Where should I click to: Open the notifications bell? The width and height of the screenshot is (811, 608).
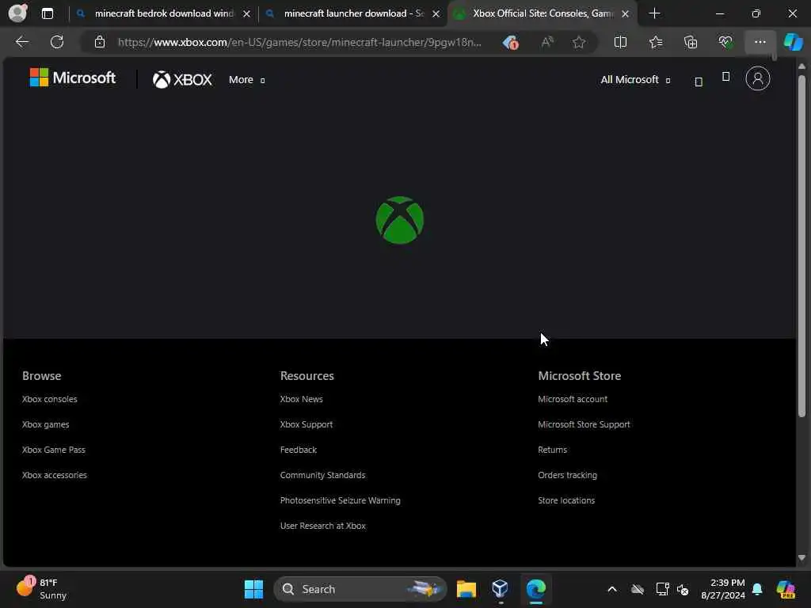(x=757, y=589)
